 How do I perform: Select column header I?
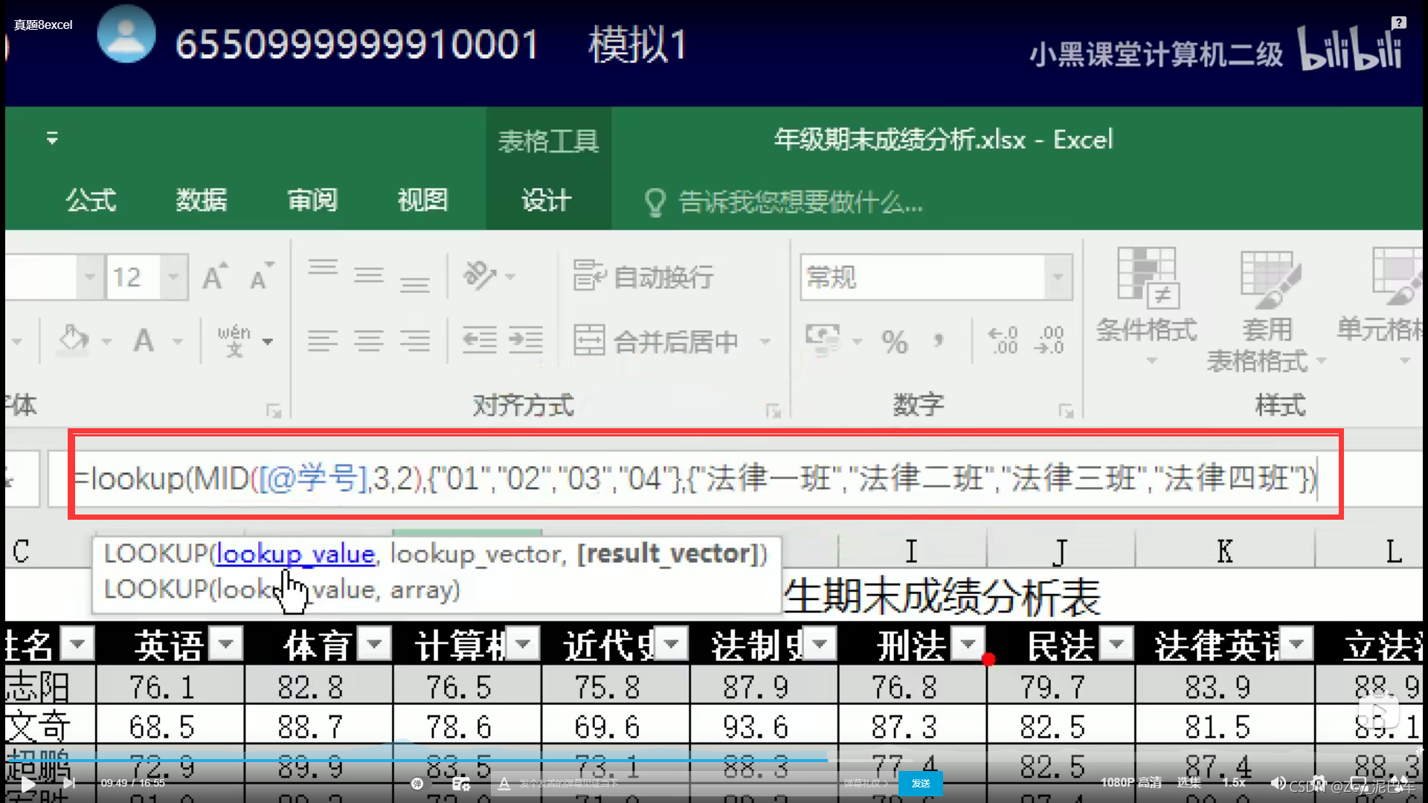[912, 552]
